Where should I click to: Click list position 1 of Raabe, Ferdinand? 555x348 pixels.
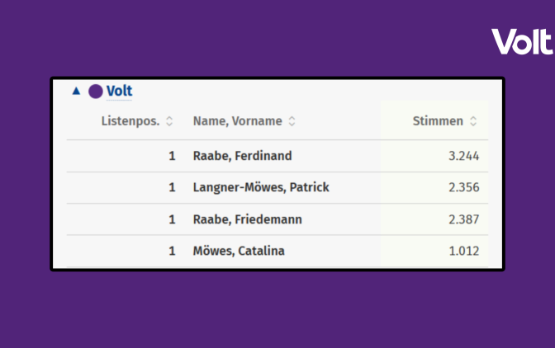point(172,156)
